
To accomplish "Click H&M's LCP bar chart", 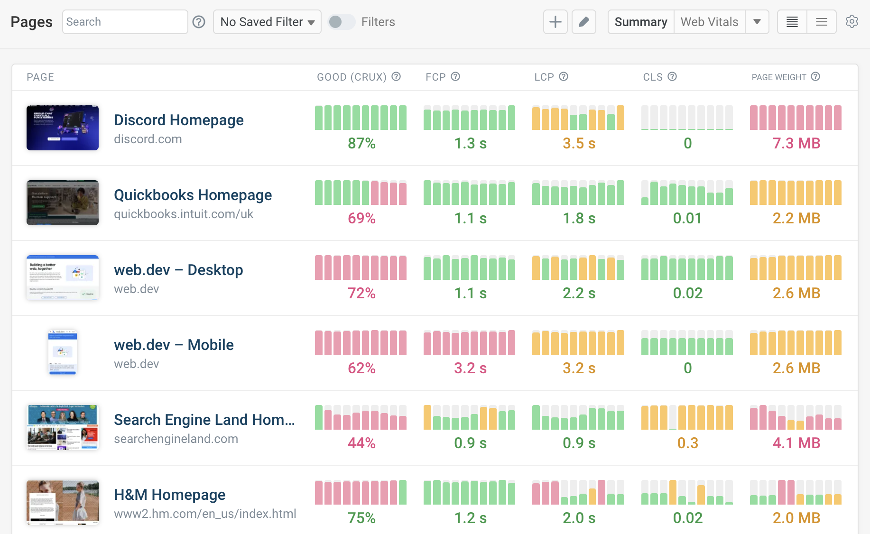I will [x=578, y=492].
